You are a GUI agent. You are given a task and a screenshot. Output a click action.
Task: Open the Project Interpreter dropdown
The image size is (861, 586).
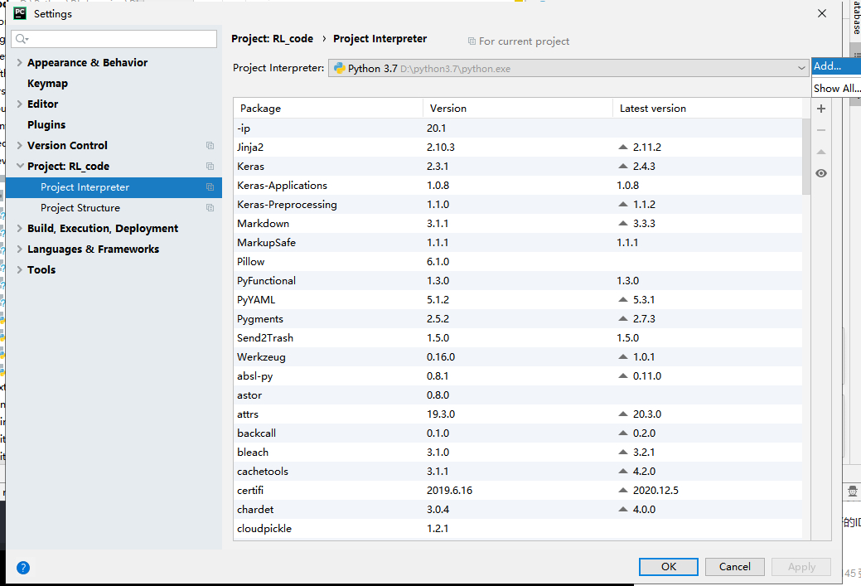(x=801, y=68)
